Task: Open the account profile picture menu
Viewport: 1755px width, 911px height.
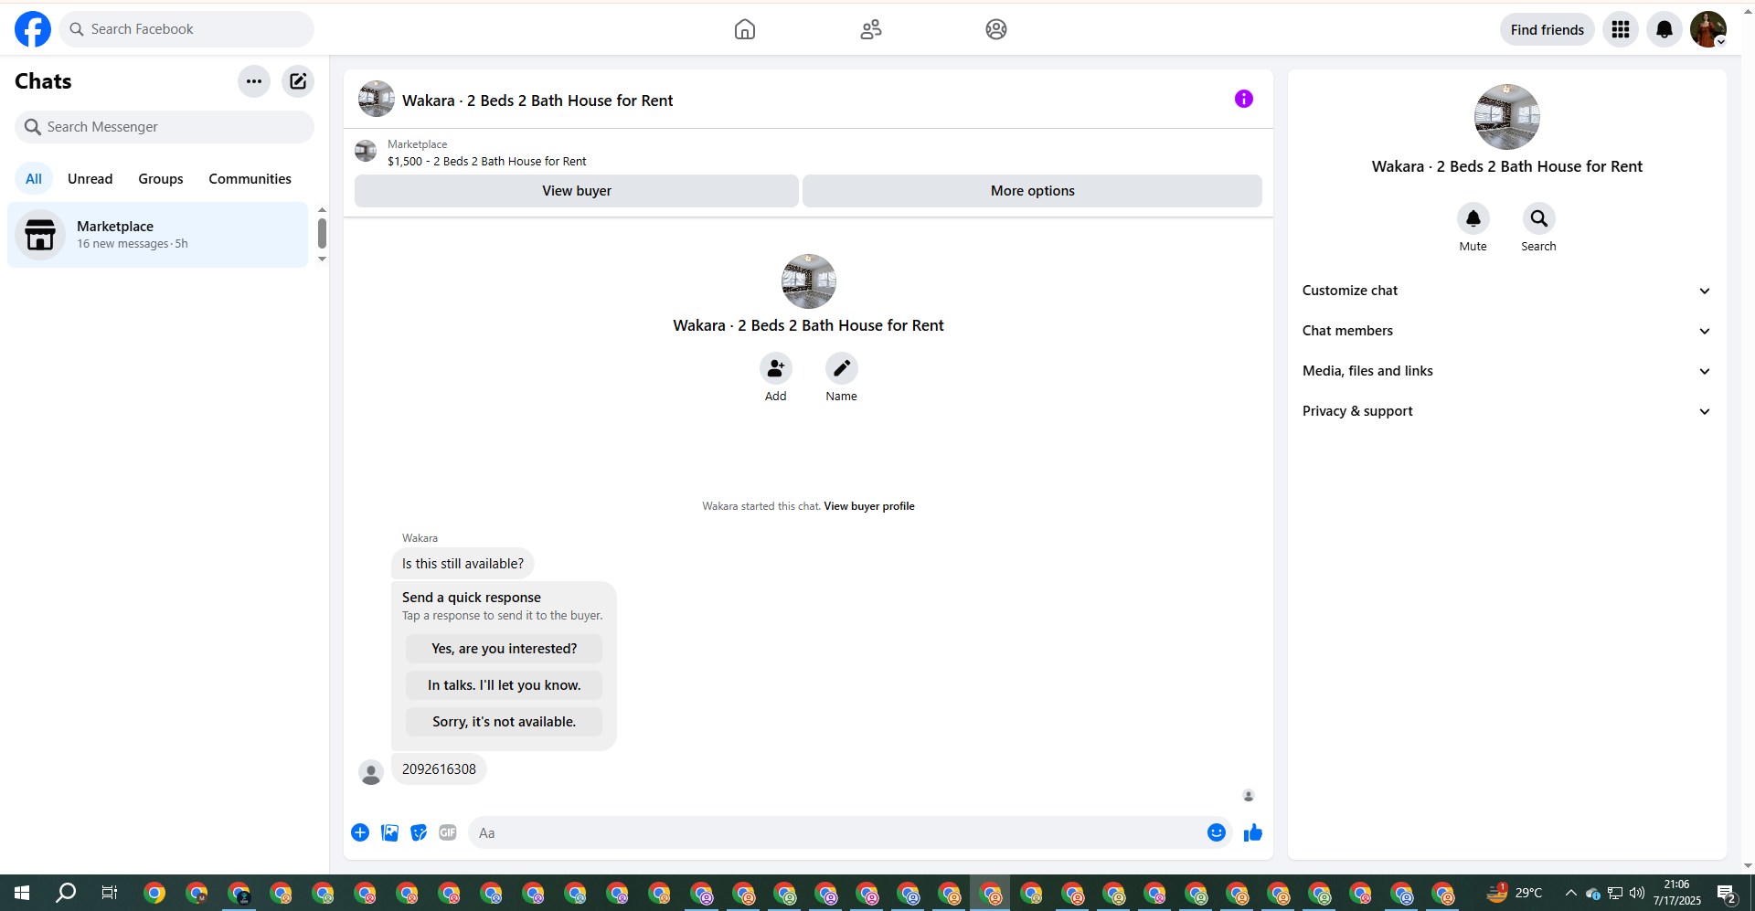Action: coord(1708,29)
